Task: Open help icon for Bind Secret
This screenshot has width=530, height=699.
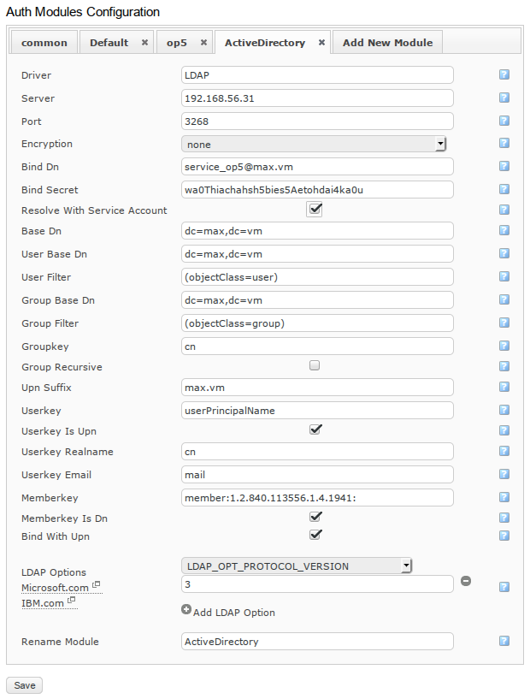Action: [x=503, y=189]
